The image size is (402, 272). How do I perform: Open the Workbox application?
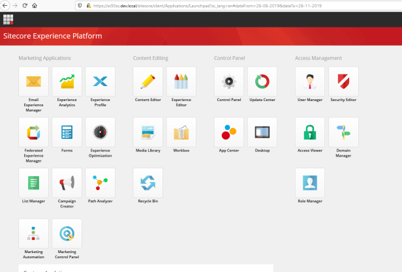click(181, 132)
